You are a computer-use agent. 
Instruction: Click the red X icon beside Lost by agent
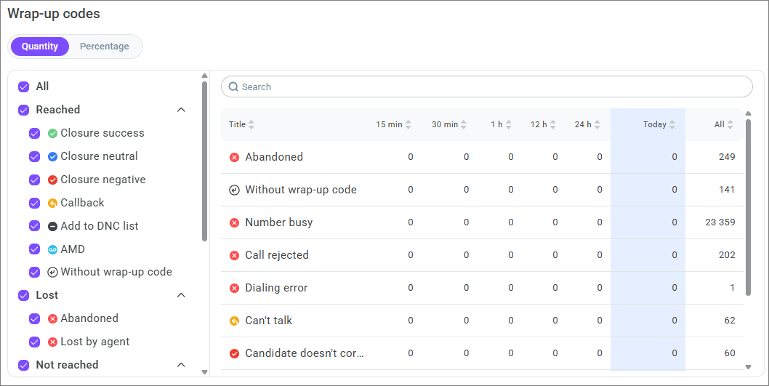point(52,342)
